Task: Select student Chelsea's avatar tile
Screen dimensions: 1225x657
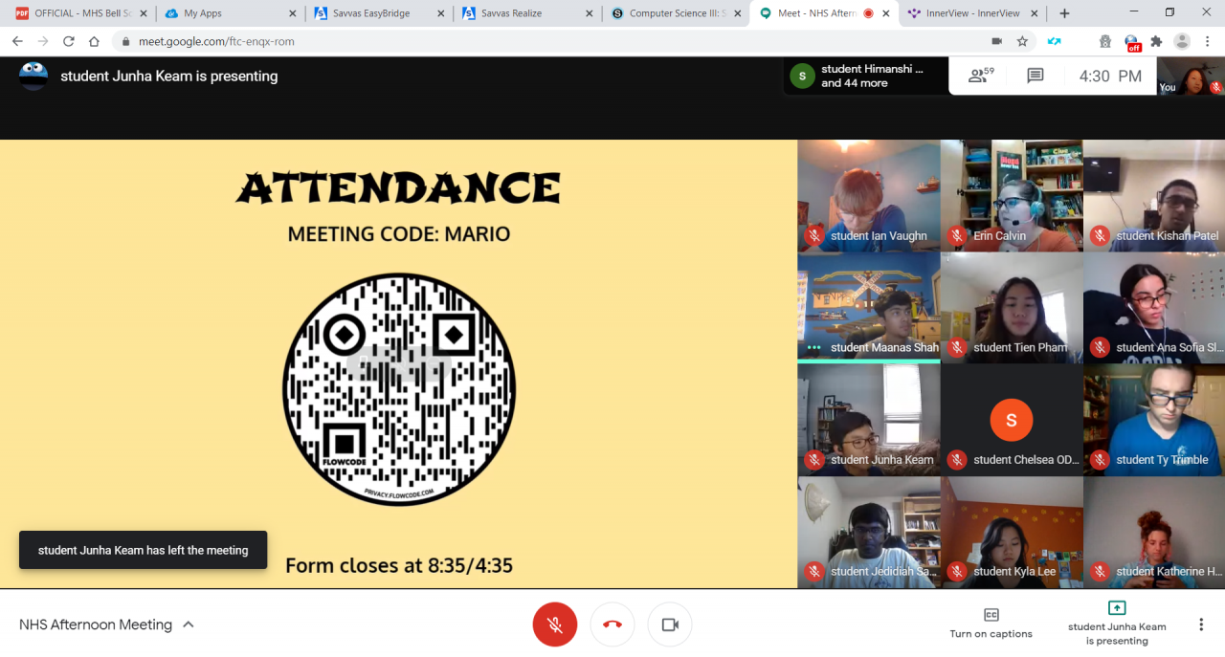Action: pos(1012,420)
